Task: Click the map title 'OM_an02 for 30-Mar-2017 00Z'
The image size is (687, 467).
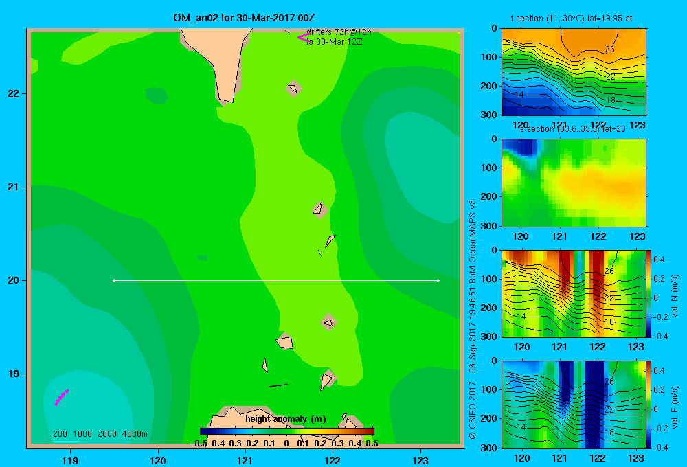Action: click(x=244, y=18)
